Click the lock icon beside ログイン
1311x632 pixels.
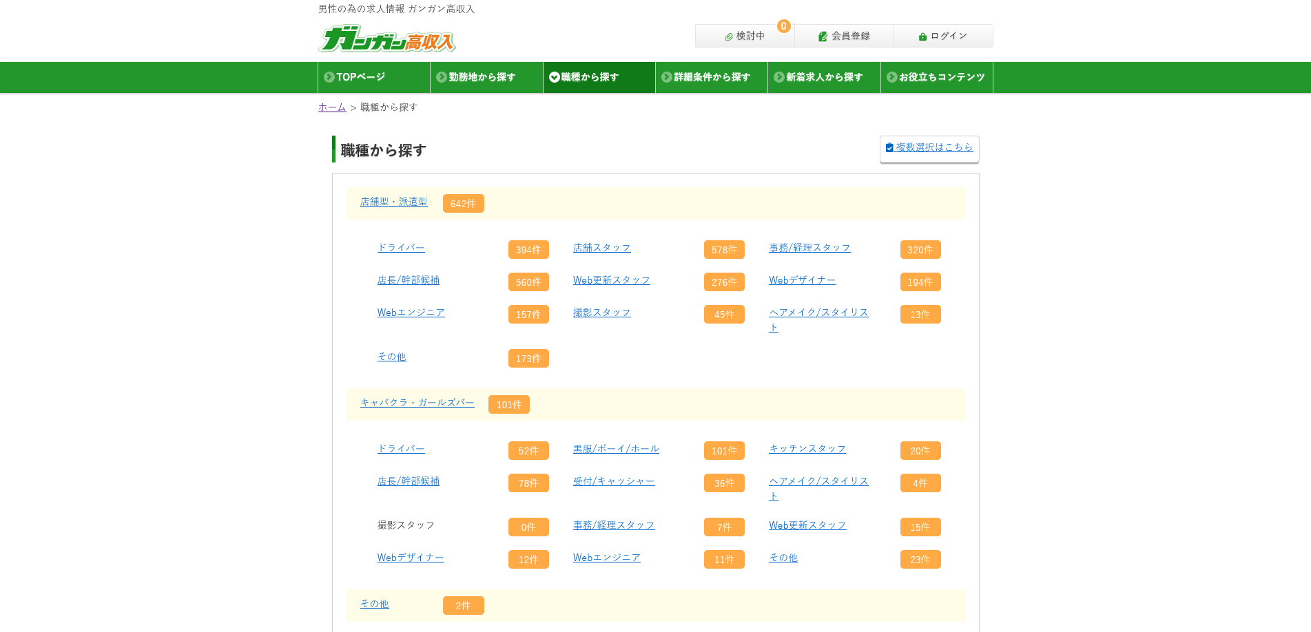pyautogui.click(x=922, y=36)
